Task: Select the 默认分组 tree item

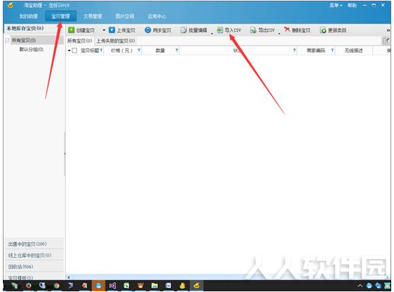Action: (32, 49)
